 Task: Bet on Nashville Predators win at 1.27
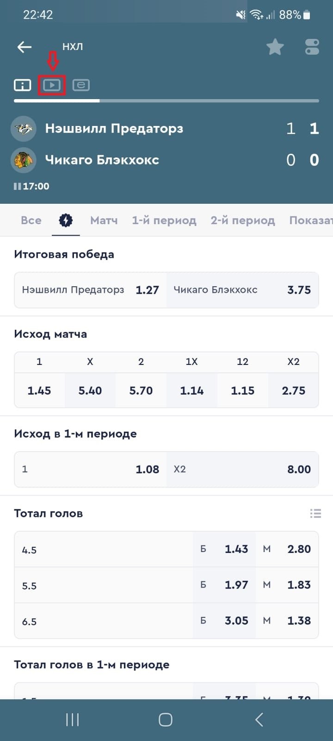coord(91,290)
